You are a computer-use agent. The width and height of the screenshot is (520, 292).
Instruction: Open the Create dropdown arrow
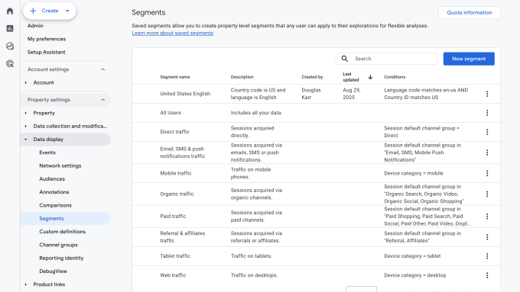[x=67, y=11]
